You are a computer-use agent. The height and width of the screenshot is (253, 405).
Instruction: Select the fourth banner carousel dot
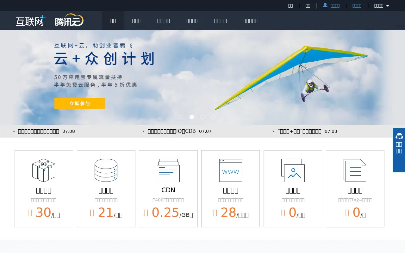[213, 117]
